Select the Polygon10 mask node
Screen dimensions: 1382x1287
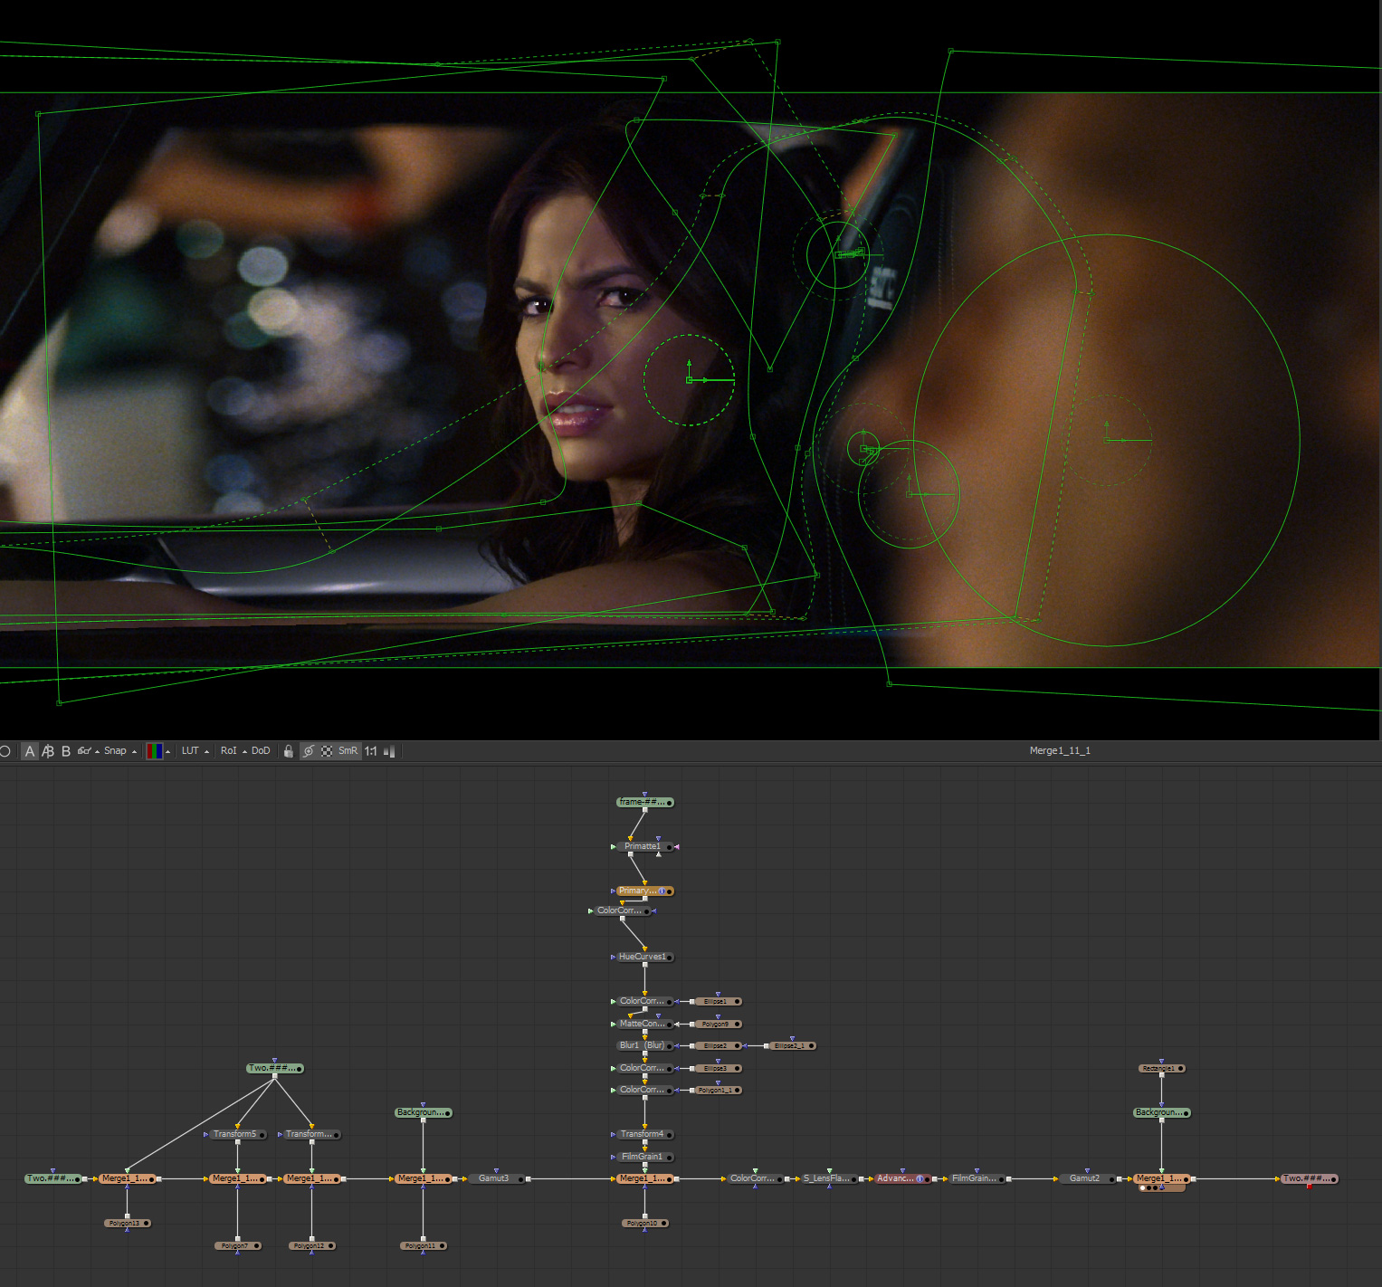(644, 1223)
